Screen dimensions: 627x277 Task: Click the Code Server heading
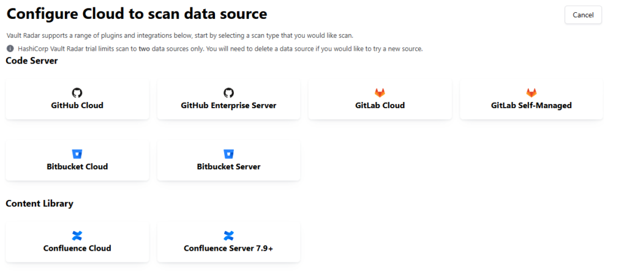click(32, 61)
